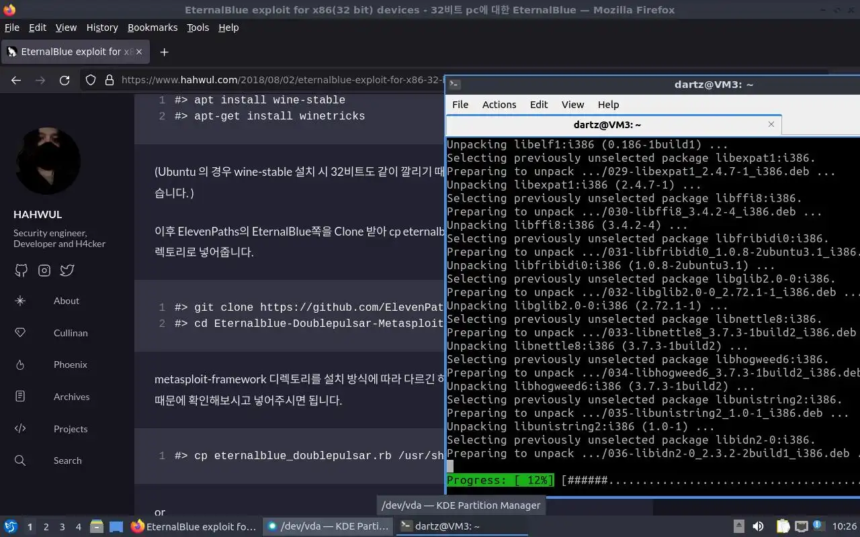Open HAHWUL's Instagram icon
The width and height of the screenshot is (860, 537).
click(x=44, y=271)
